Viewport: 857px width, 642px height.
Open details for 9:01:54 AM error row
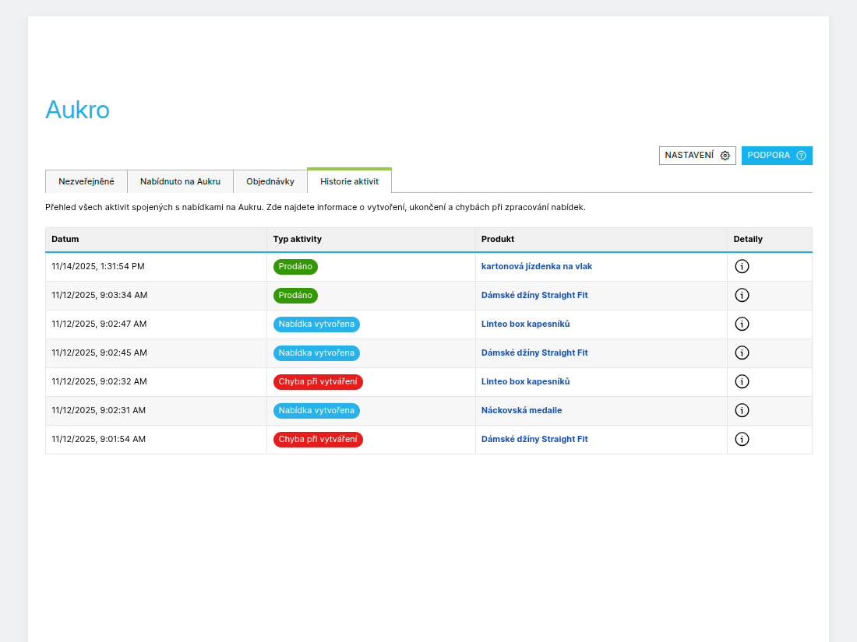742,439
